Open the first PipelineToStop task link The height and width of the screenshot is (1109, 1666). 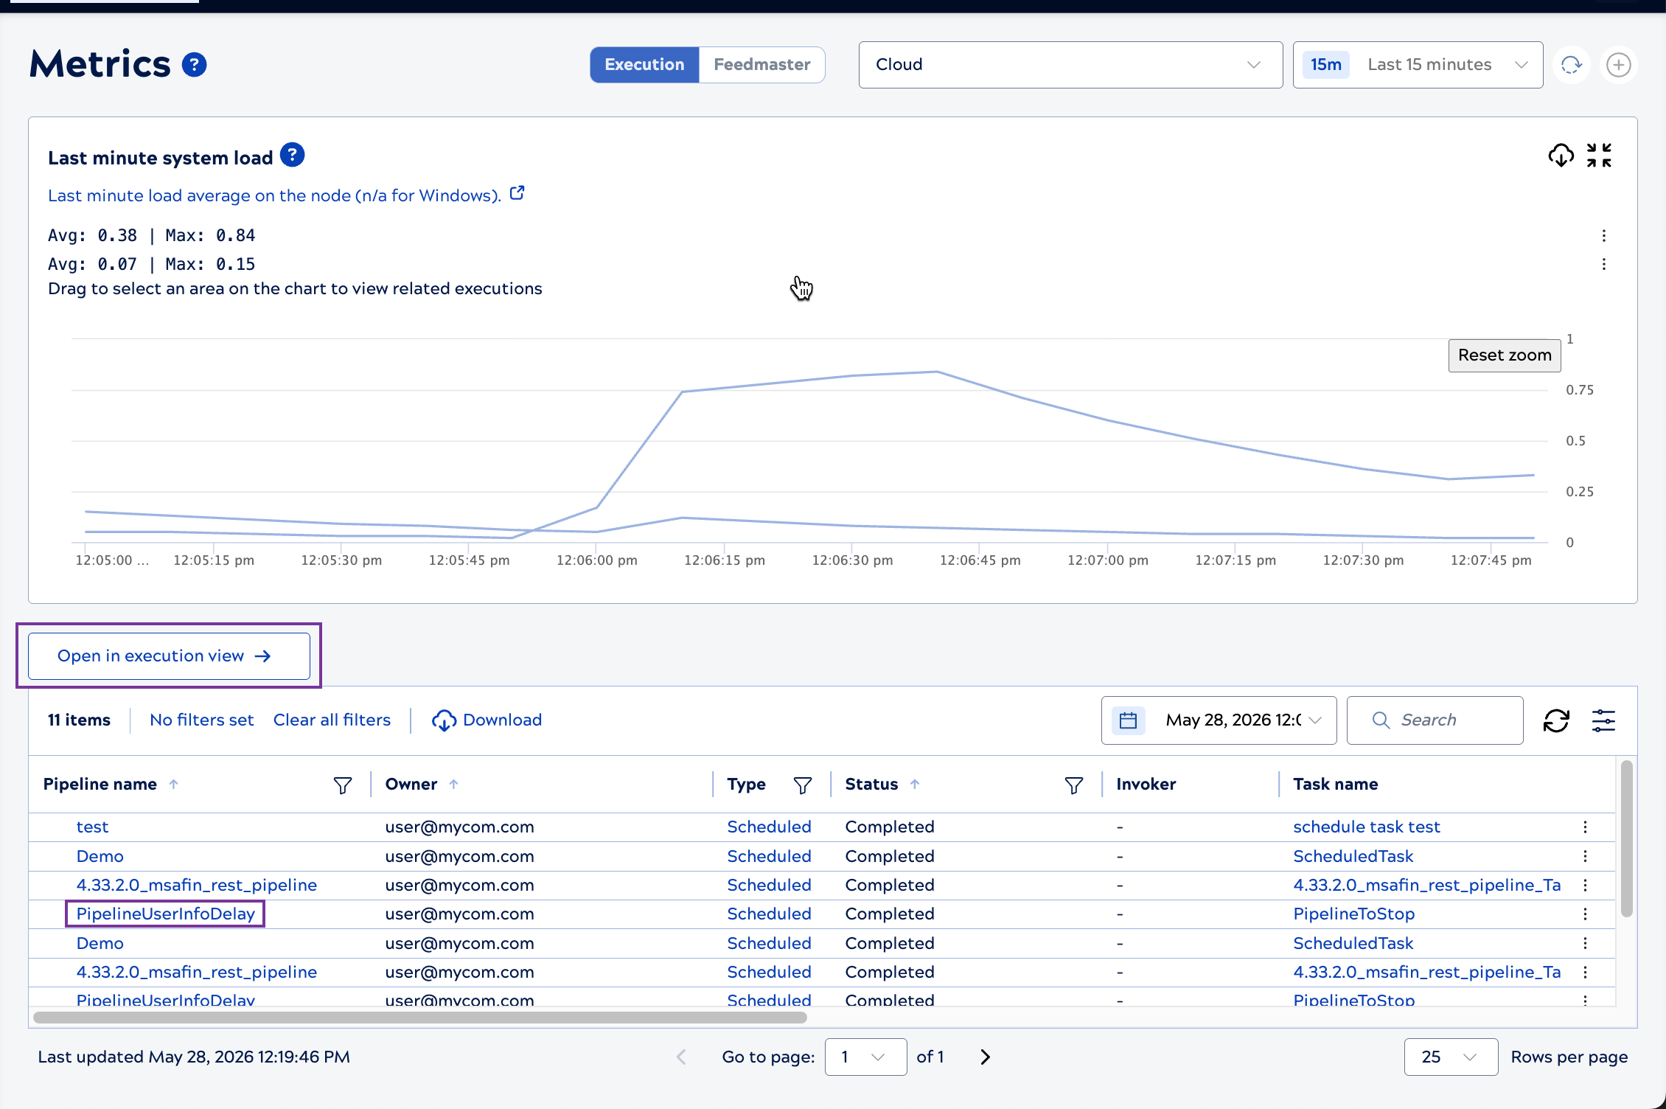click(1353, 914)
